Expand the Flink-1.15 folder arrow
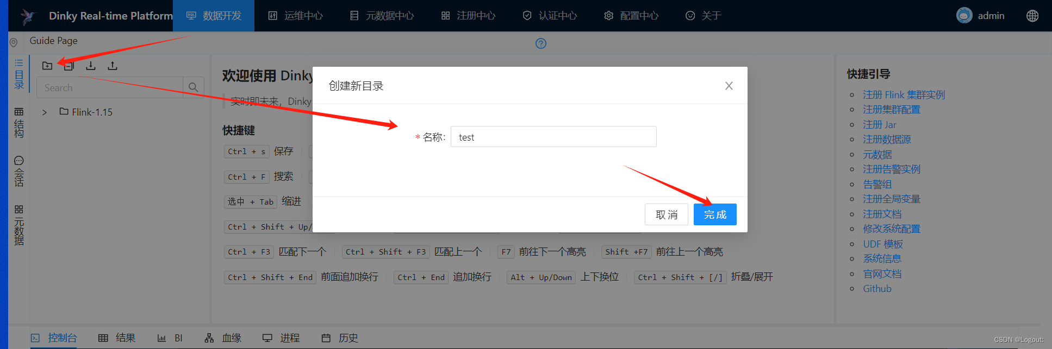The image size is (1052, 349). pyautogui.click(x=45, y=112)
